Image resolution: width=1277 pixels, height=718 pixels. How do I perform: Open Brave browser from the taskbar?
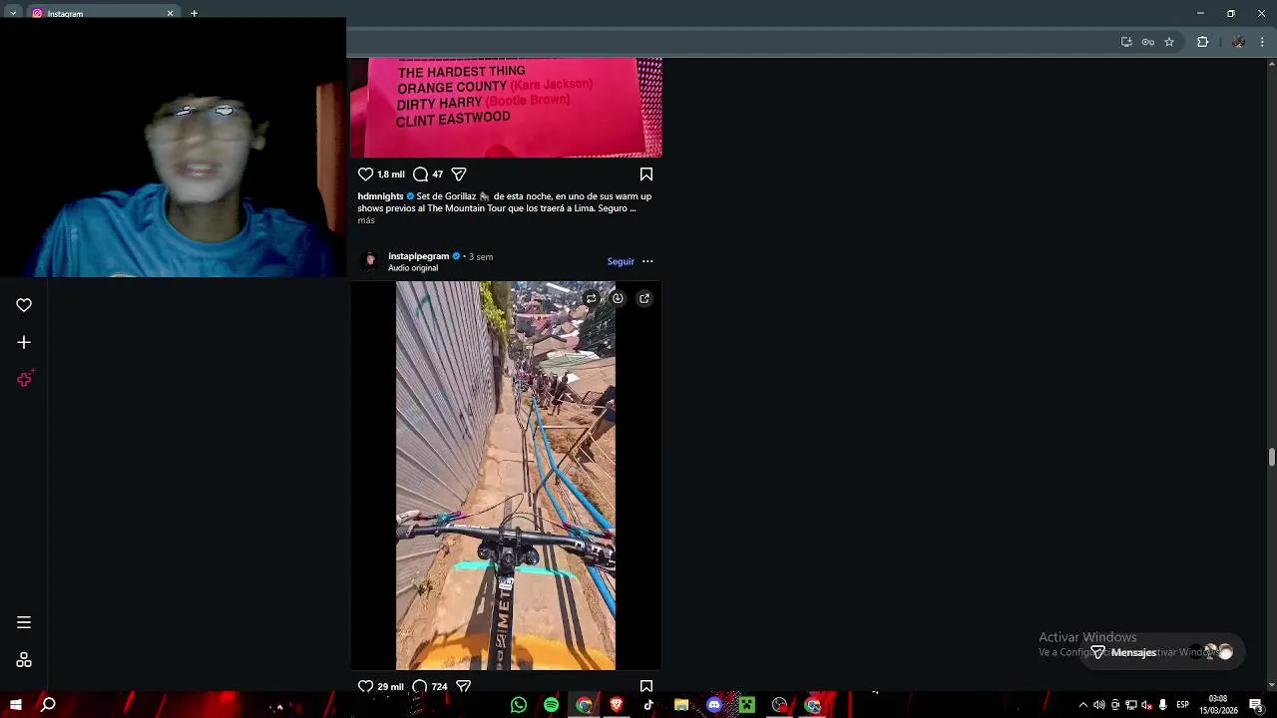point(617,705)
